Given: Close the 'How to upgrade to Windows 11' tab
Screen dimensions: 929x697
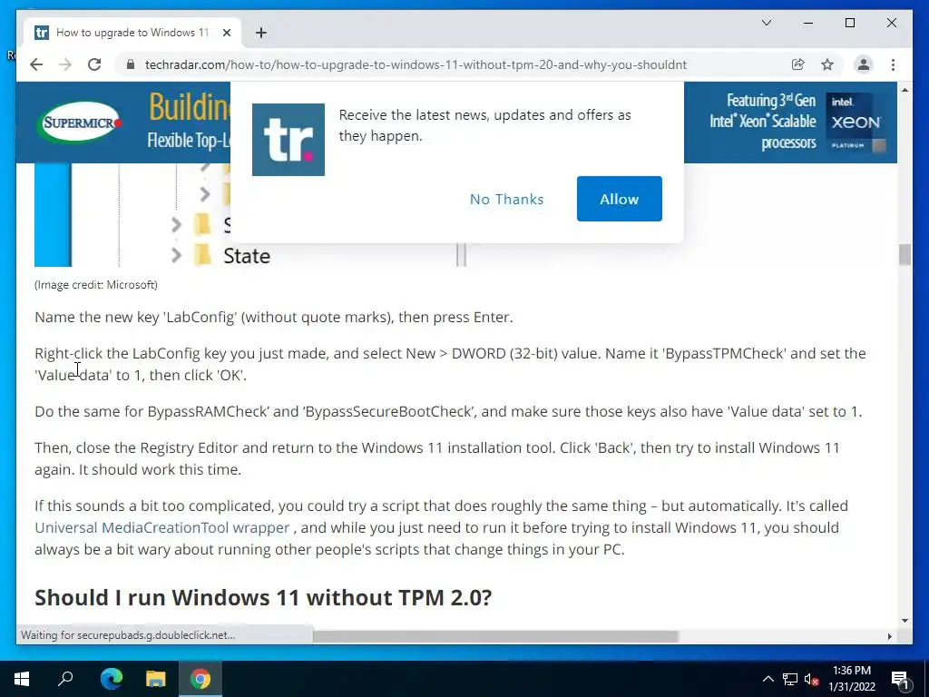Looking at the screenshot, I should coord(226,33).
